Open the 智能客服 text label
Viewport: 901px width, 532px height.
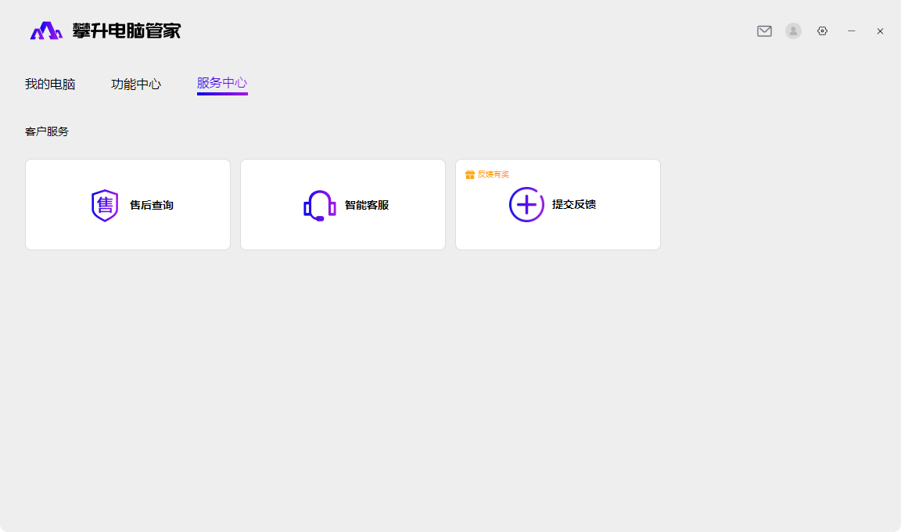pyautogui.click(x=367, y=205)
